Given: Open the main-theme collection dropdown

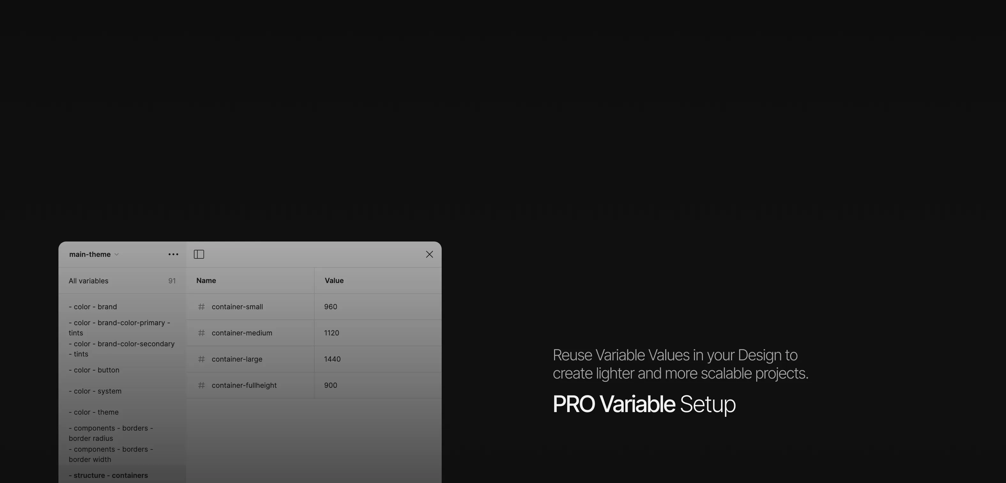Looking at the screenshot, I should [94, 254].
